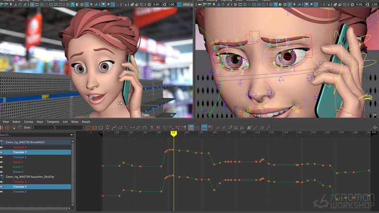The image size is (379, 213).
Task: Apply Clamped tangents icon
Action: pos(120,127)
